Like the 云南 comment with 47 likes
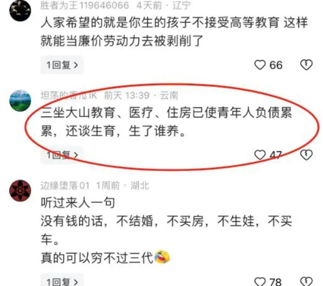323x286 pixels. [260, 155]
